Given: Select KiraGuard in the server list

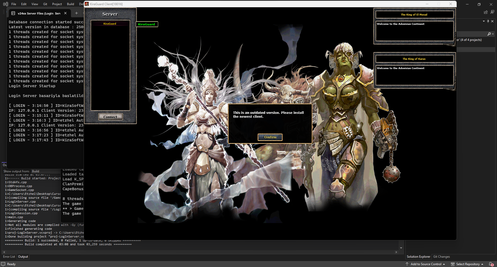Looking at the screenshot, I should click(x=110, y=24).
